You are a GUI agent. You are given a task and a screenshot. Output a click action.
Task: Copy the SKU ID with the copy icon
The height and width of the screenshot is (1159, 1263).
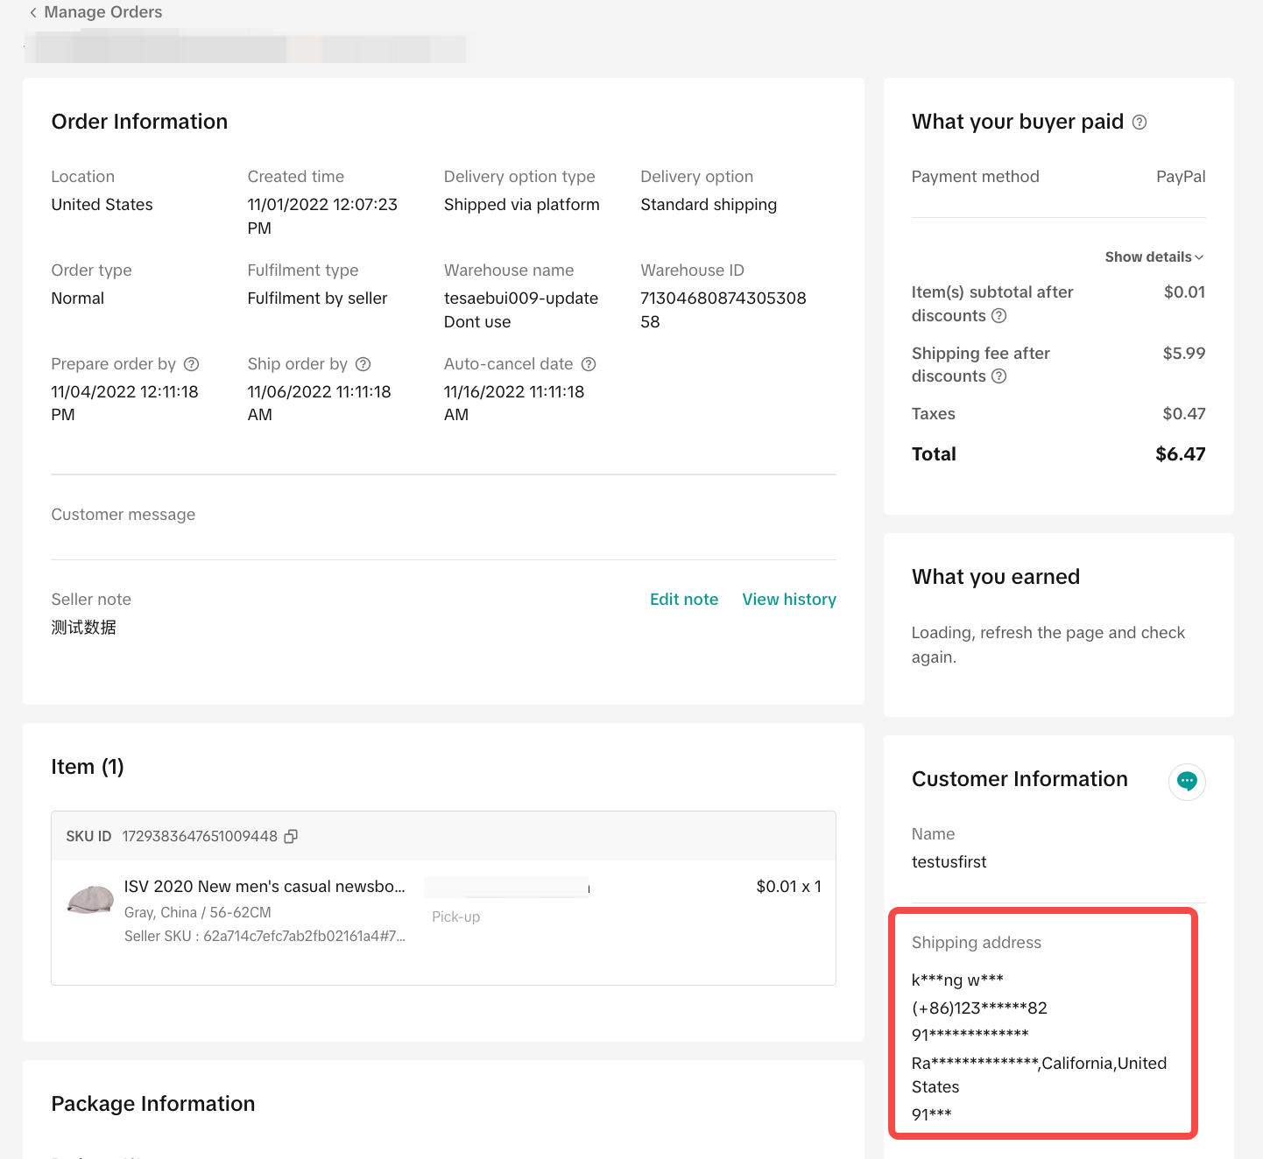coord(291,836)
